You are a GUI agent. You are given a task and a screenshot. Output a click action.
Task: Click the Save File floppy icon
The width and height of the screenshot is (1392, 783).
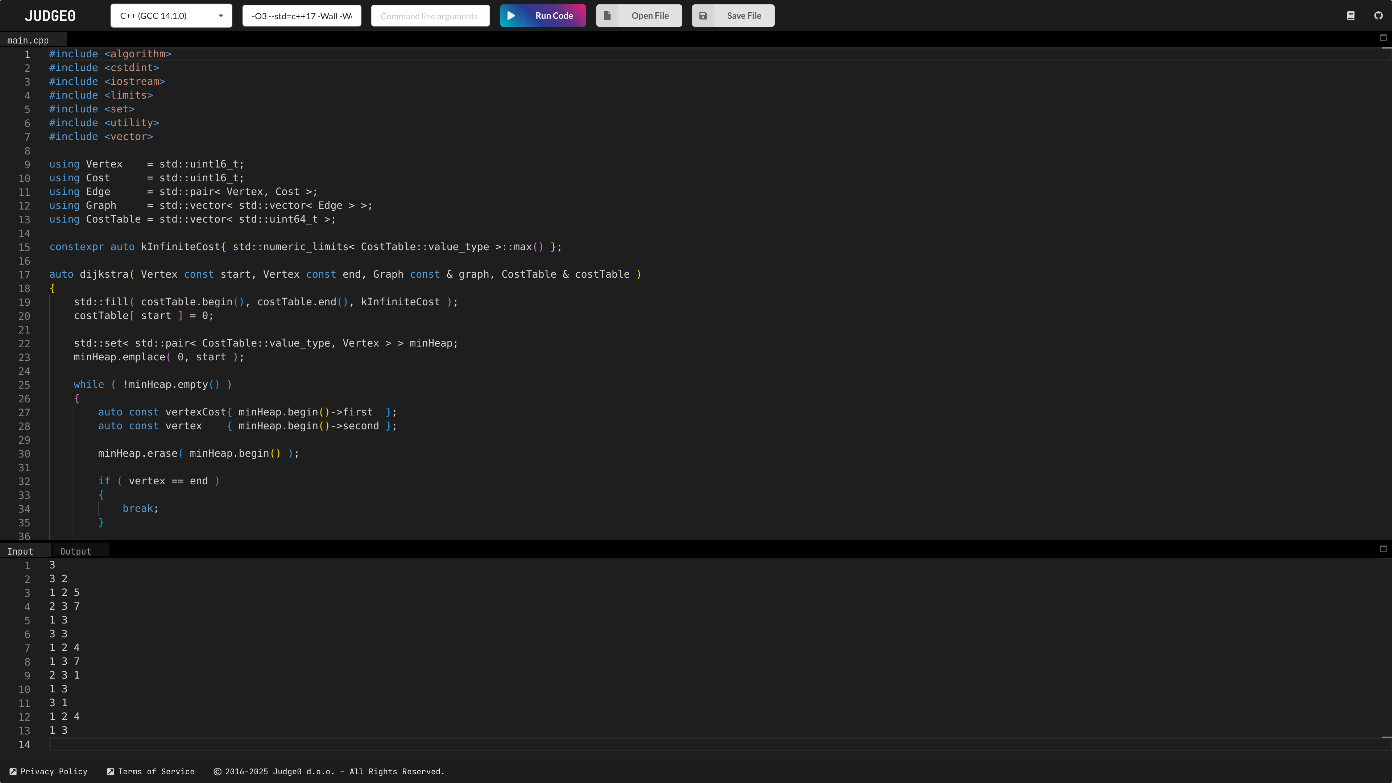(703, 16)
